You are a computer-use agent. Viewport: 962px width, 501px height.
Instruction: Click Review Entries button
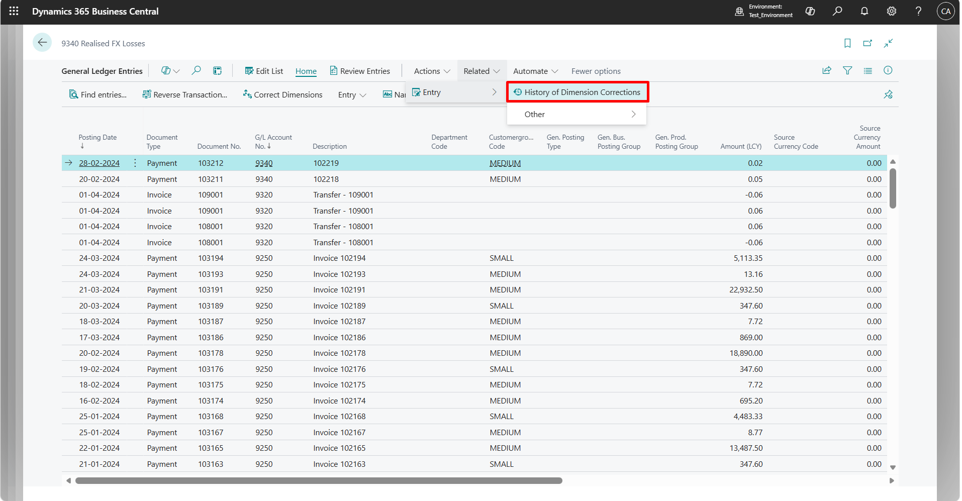coord(360,71)
